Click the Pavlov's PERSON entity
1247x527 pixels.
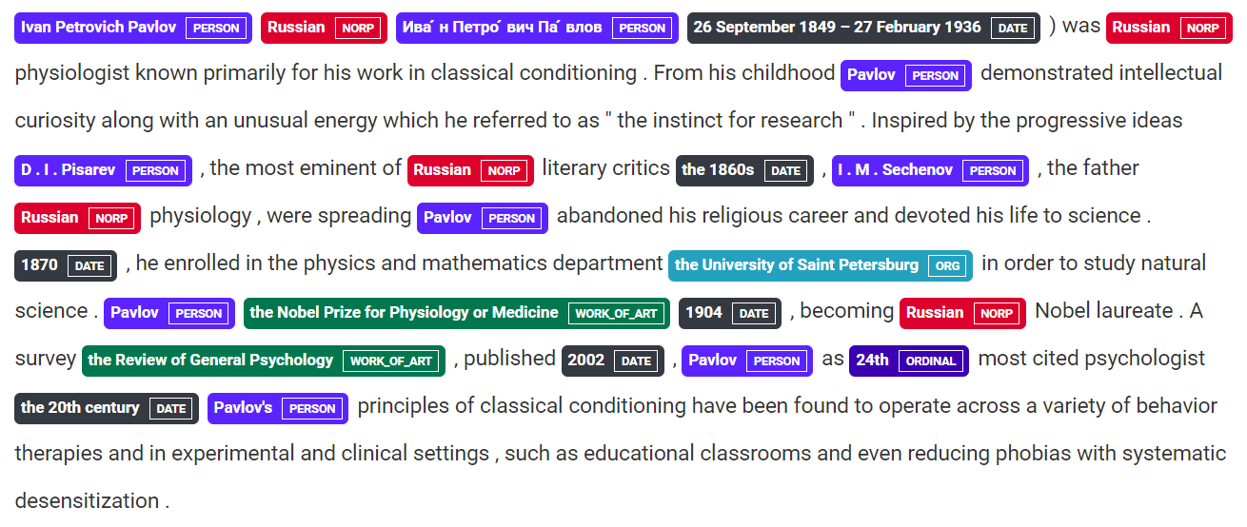pyautogui.click(x=277, y=408)
